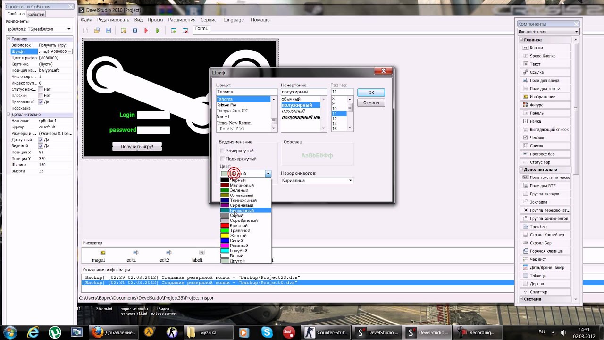Open the Иконки + текст view dropdown

(548, 32)
